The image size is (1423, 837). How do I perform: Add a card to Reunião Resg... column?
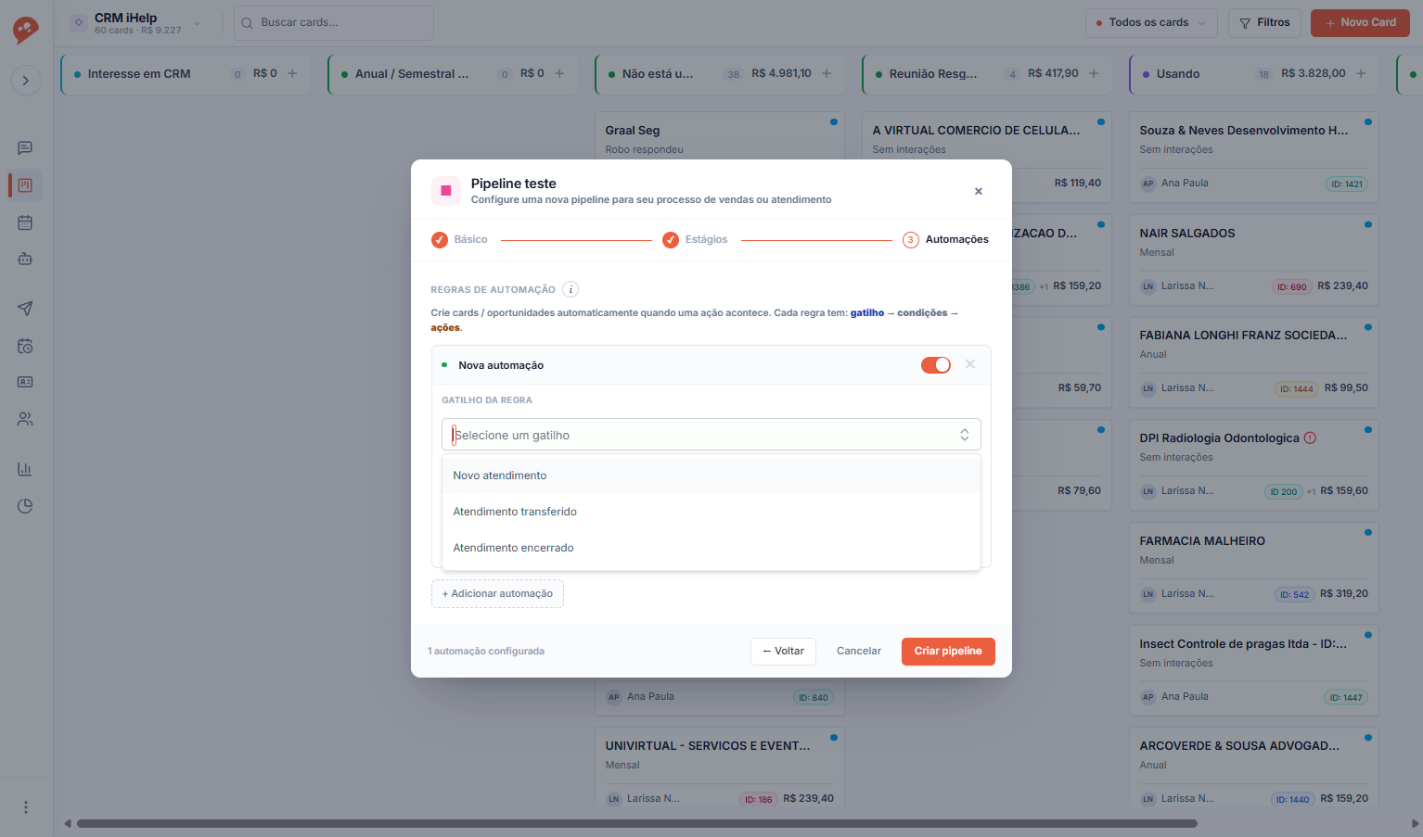1094,73
